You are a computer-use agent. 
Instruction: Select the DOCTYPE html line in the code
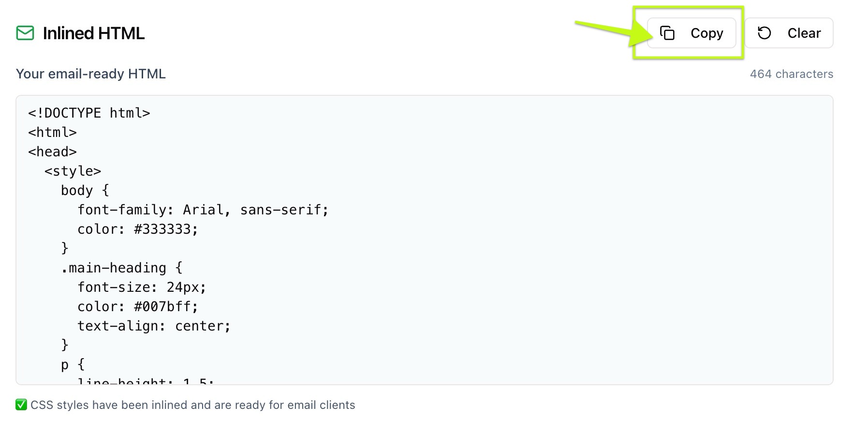tap(89, 112)
